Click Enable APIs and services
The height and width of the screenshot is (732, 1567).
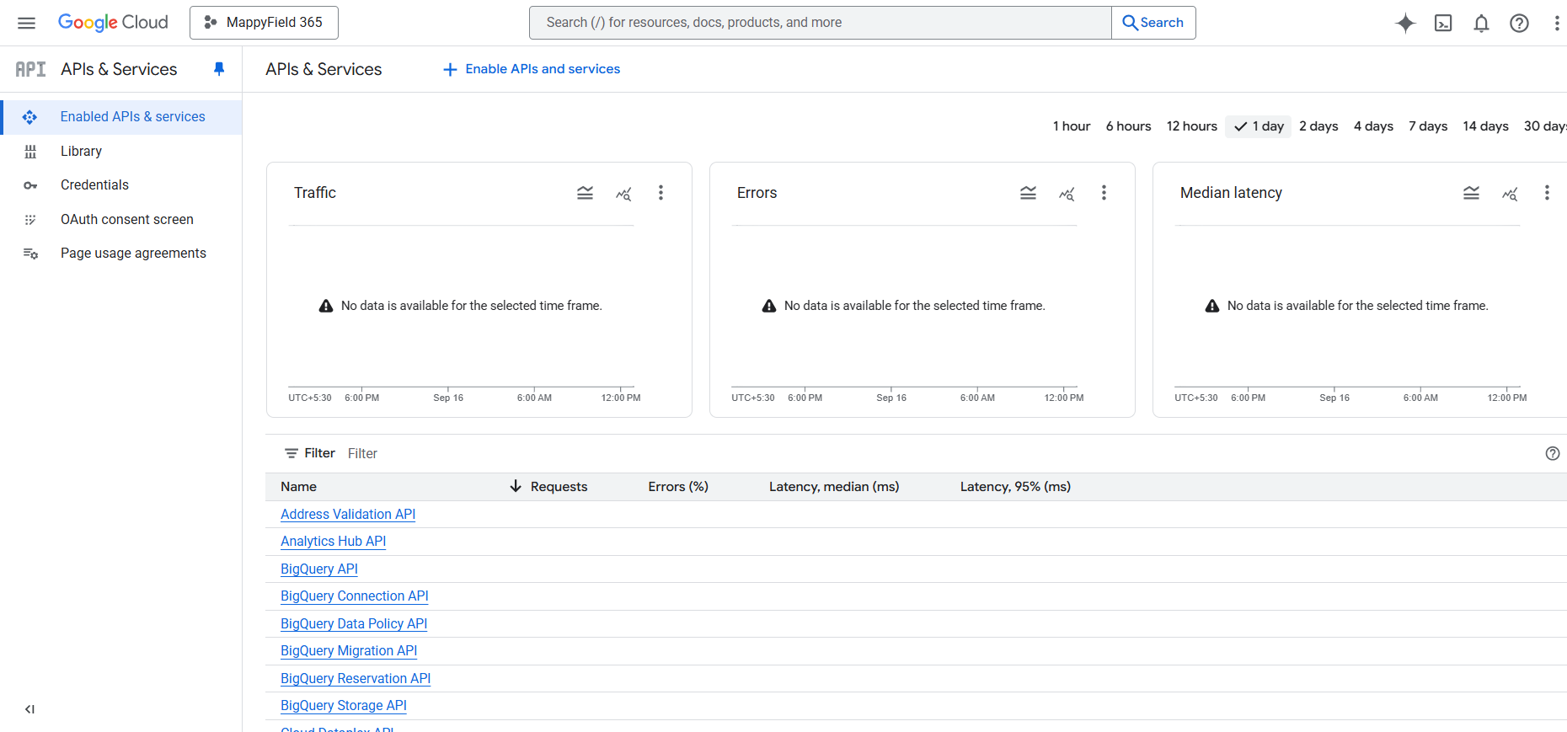532,69
